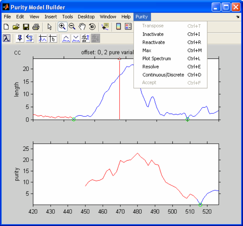243x226 pixels.
Task: Click the Insert Colorbar icon
Action: click(119, 27)
